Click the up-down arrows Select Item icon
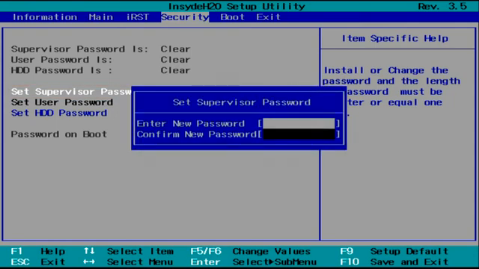 coord(89,251)
